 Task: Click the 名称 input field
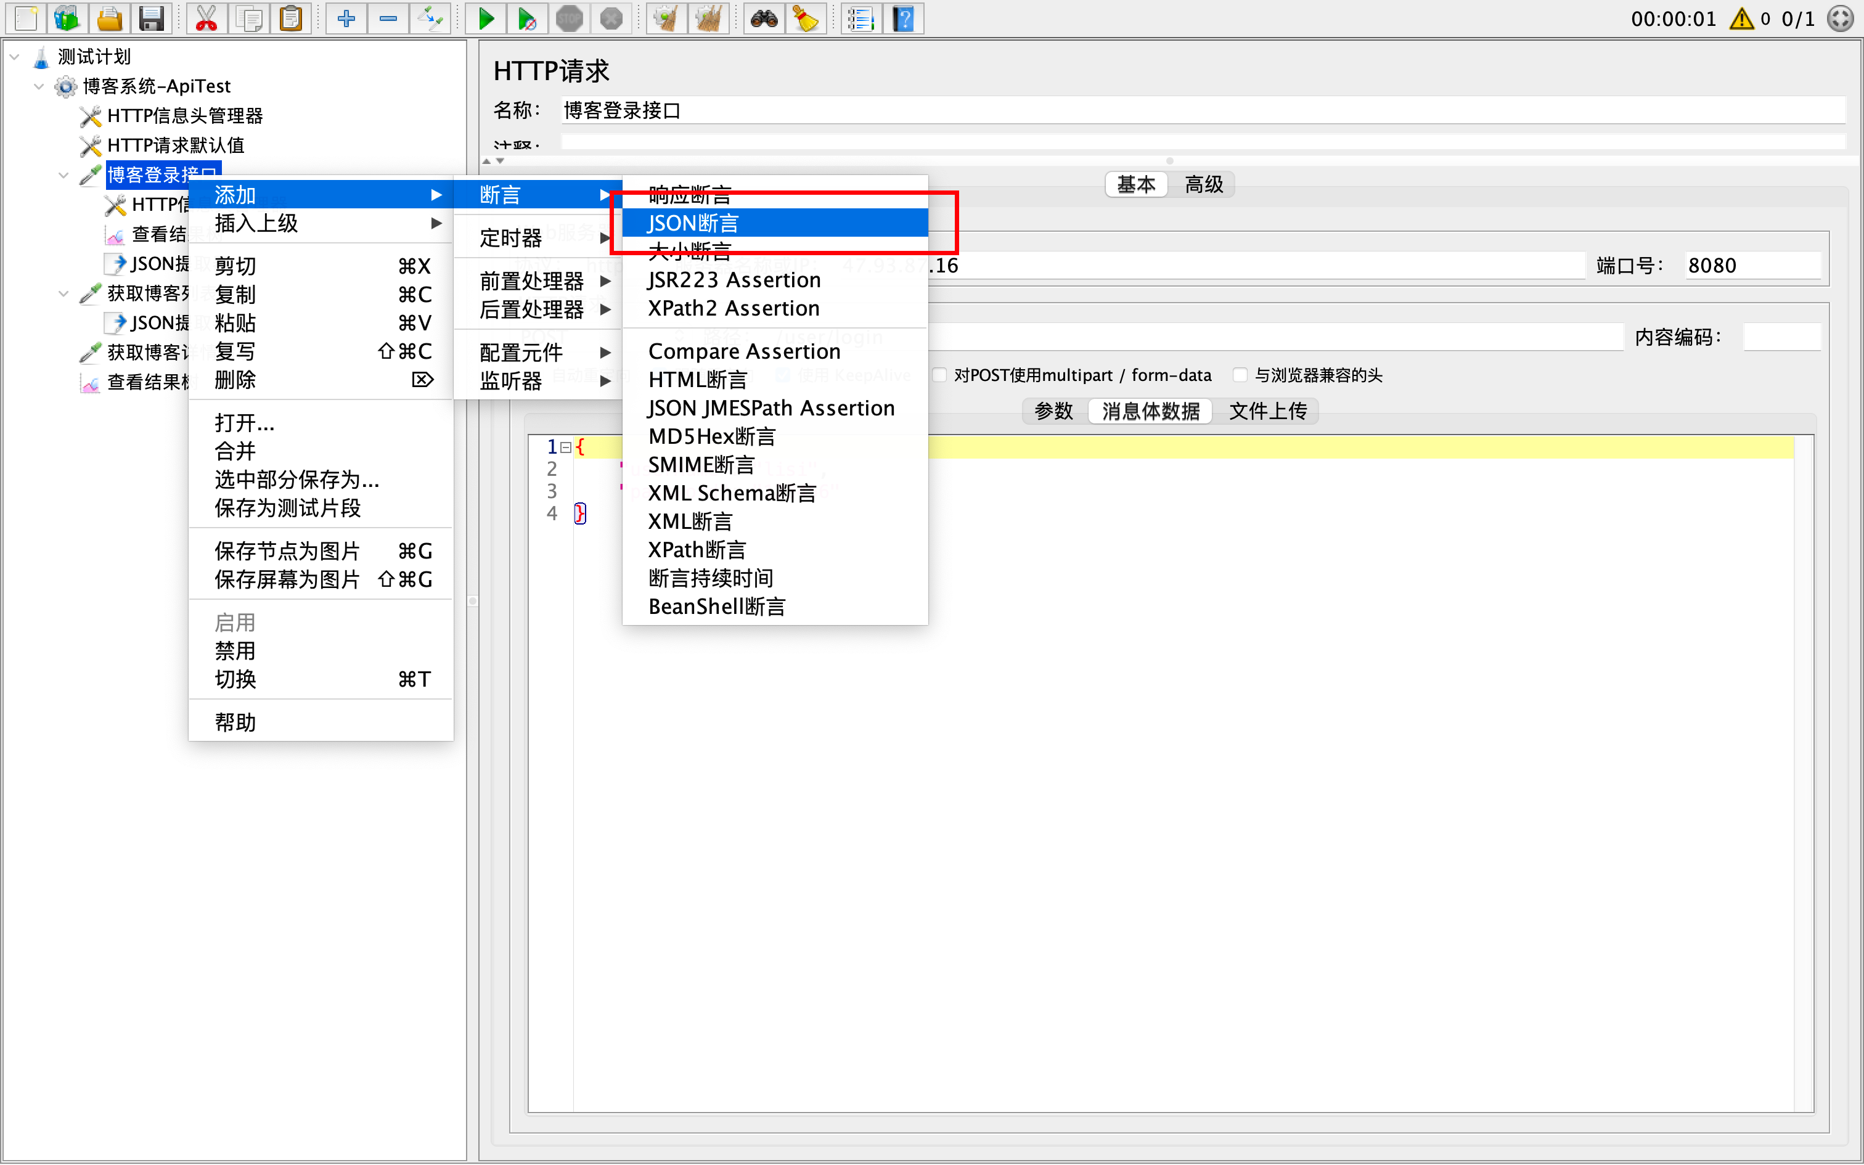[1203, 111]
